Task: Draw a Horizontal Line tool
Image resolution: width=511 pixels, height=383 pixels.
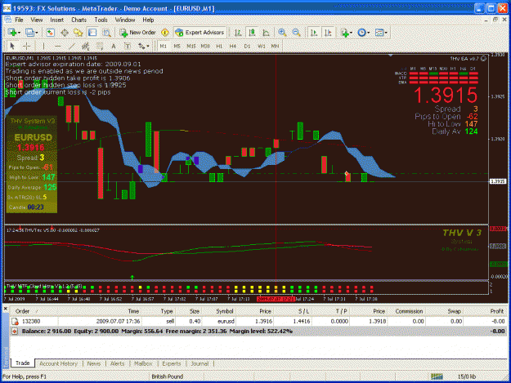Action: 58,47
